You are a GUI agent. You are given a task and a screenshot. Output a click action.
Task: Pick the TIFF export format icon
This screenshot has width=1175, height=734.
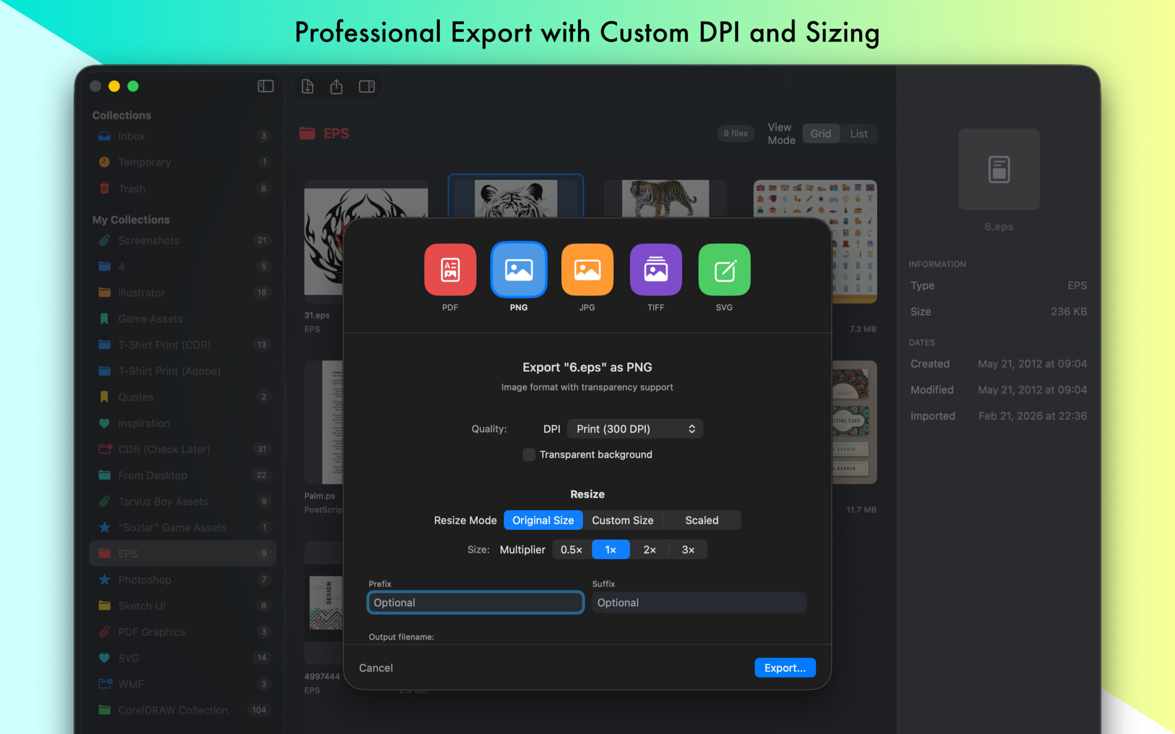point(655,270)
